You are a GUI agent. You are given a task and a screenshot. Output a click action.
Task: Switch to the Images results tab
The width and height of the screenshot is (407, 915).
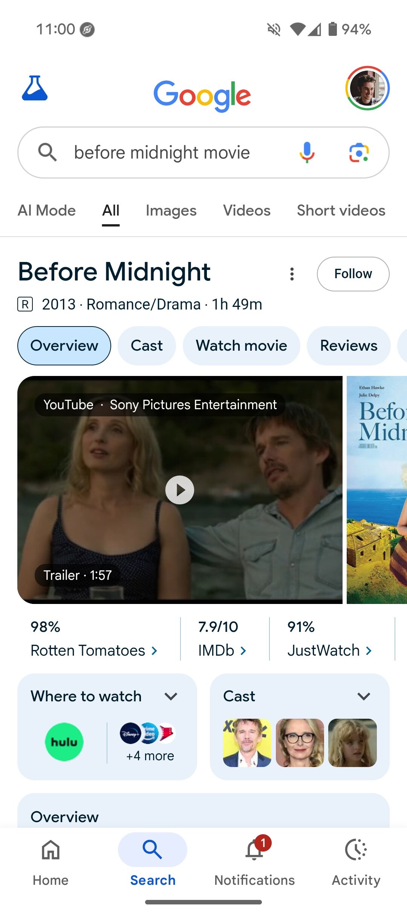coord(171,211)
